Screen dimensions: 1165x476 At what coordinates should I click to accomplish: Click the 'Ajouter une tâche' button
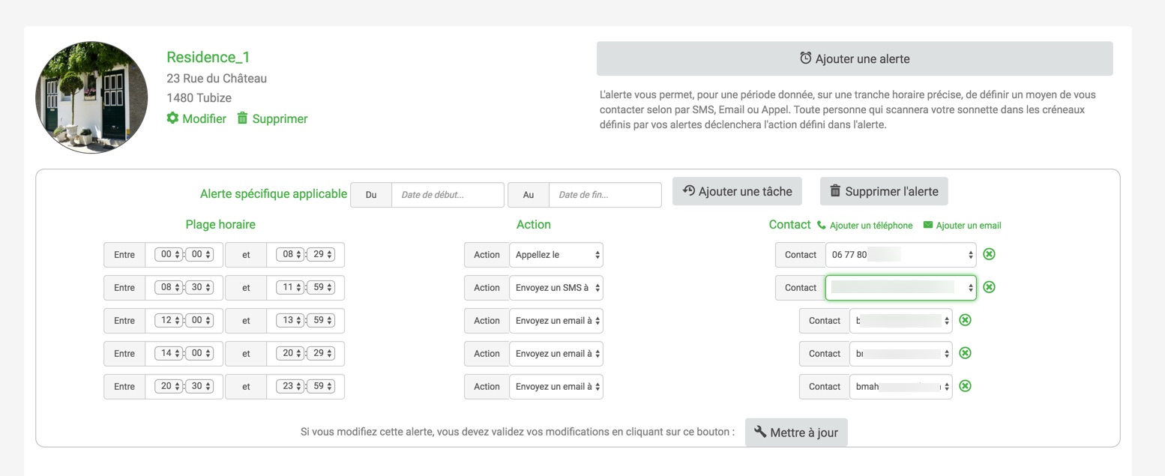pos(737,191)
